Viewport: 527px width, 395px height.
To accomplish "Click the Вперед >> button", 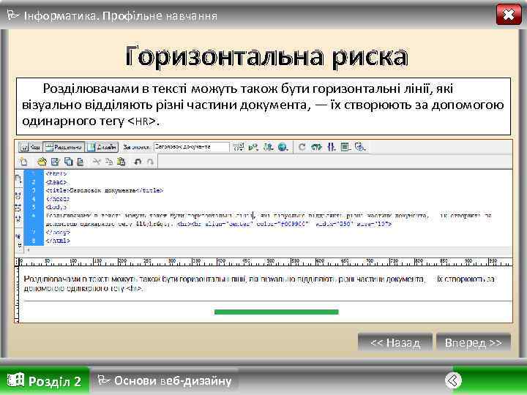I will 474,342.
